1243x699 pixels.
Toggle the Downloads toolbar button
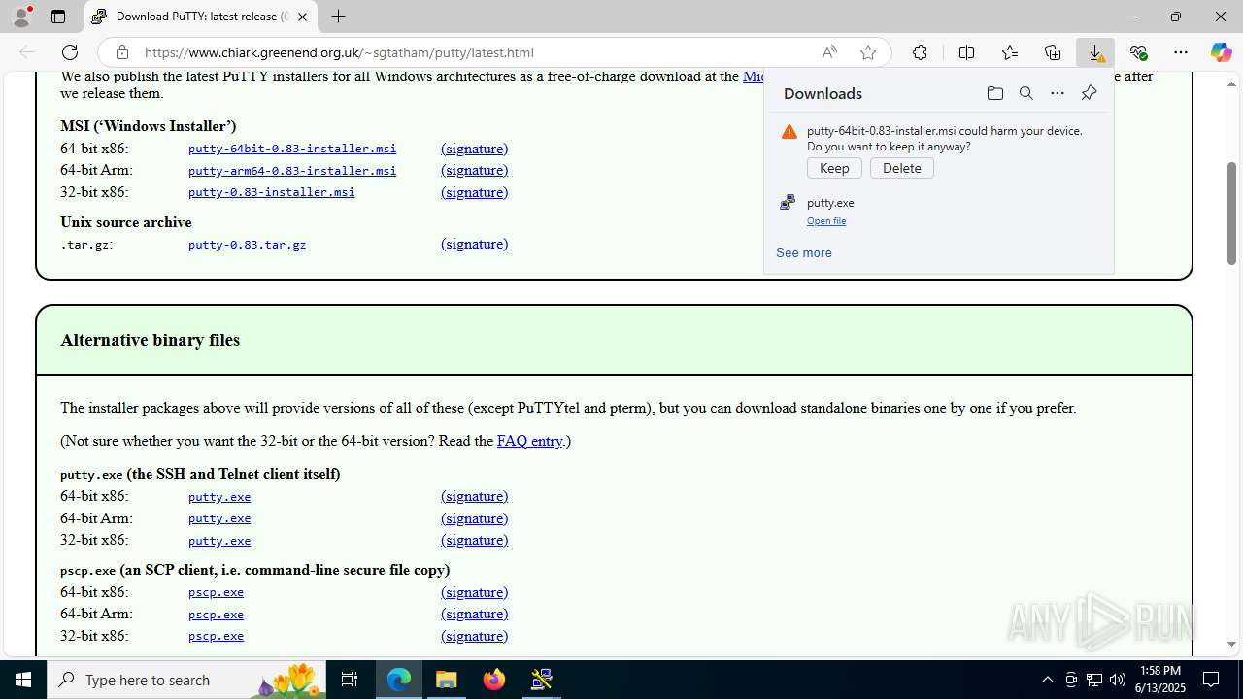coord(1095,52)
